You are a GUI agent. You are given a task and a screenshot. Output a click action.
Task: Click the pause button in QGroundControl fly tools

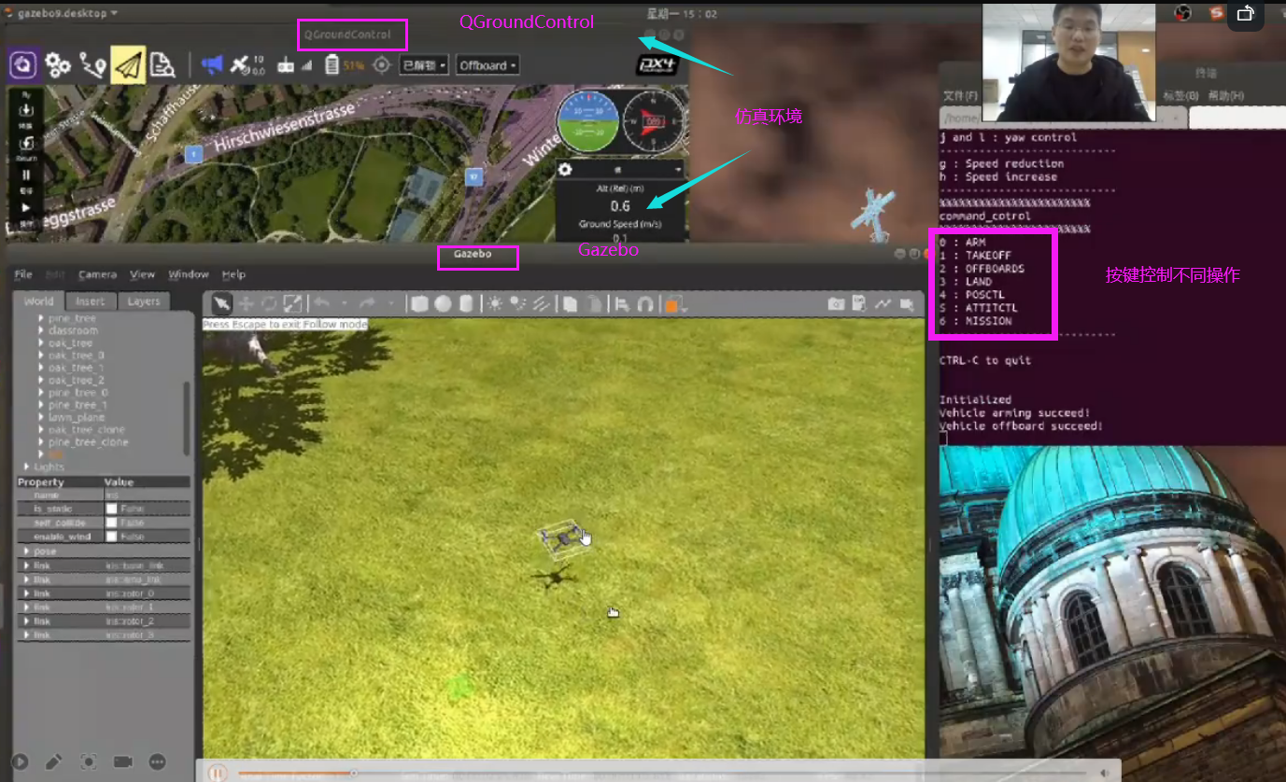[x=26, y=177]
